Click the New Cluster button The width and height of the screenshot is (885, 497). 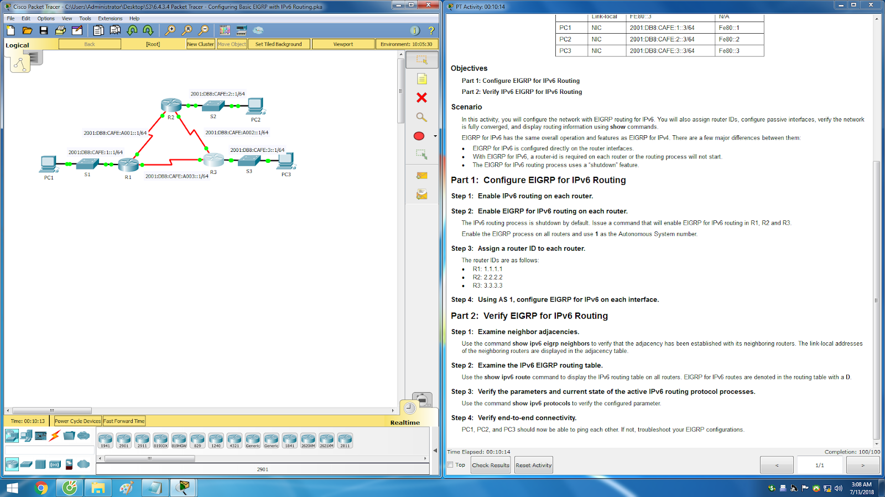pos(200,44)
